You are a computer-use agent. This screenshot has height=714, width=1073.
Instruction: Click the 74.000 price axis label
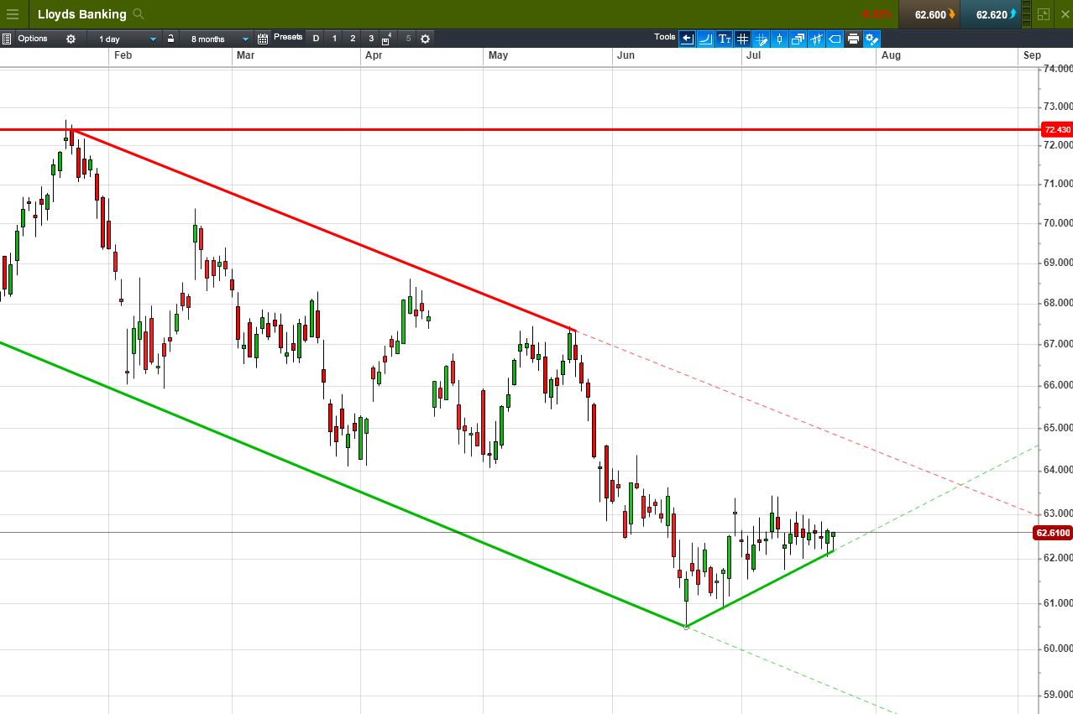[x=1057, y=69]
